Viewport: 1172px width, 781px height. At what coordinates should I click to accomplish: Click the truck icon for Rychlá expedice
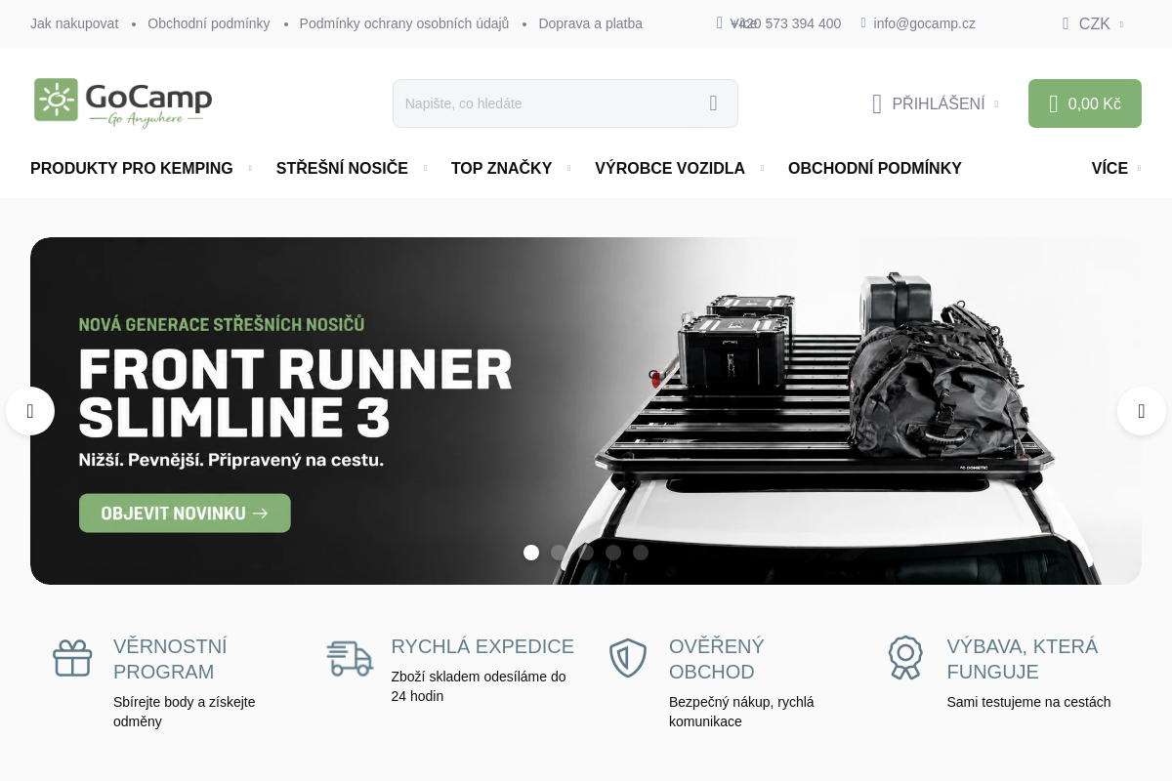pos(350,658)
